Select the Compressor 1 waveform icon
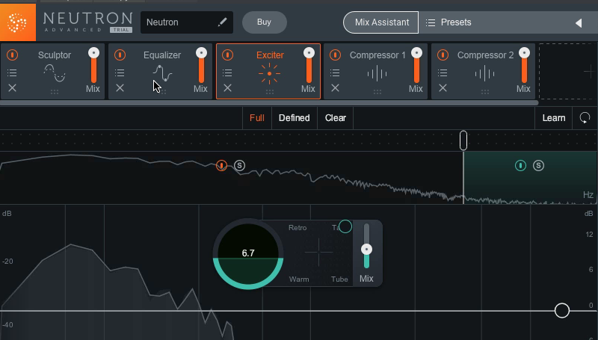Screen dimensions: 598x340 click(377, 73)
